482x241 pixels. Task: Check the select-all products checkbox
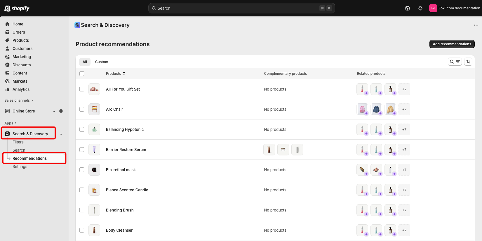(x=82, y=74)
